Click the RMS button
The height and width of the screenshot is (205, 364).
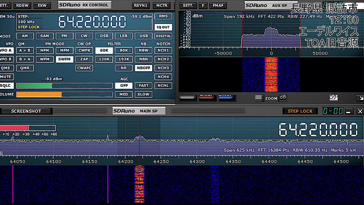163,16
